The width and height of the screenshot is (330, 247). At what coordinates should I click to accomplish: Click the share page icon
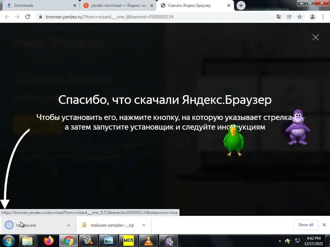coord(289,17)
